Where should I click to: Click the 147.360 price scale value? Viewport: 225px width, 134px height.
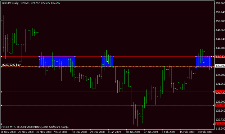click(220, 30)
